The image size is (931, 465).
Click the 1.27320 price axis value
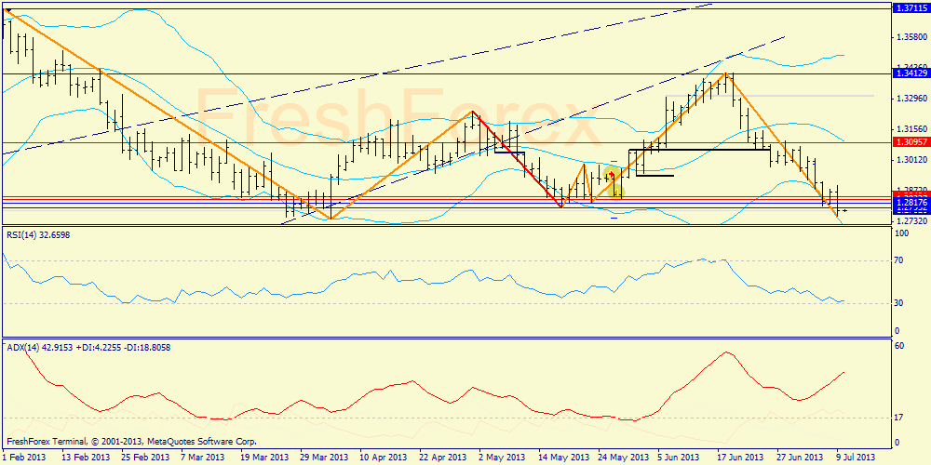click(x=910, y=221)
